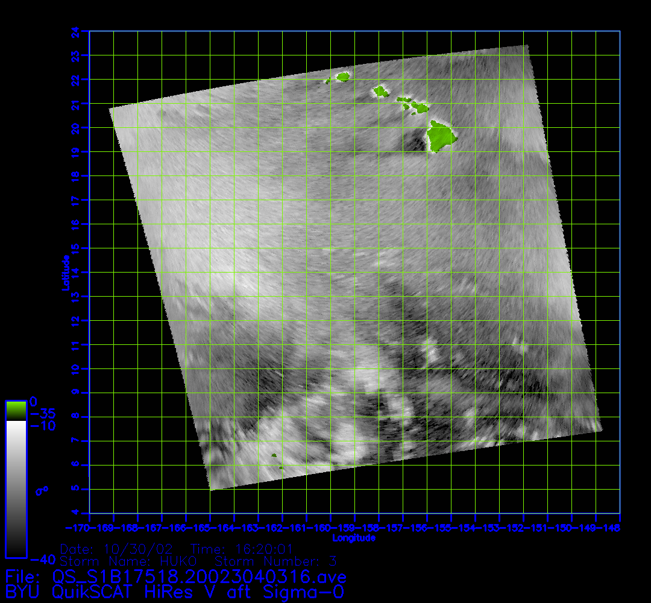Click the Longitude axis label
The image size is (651, 603).
(x=354, y=538)
